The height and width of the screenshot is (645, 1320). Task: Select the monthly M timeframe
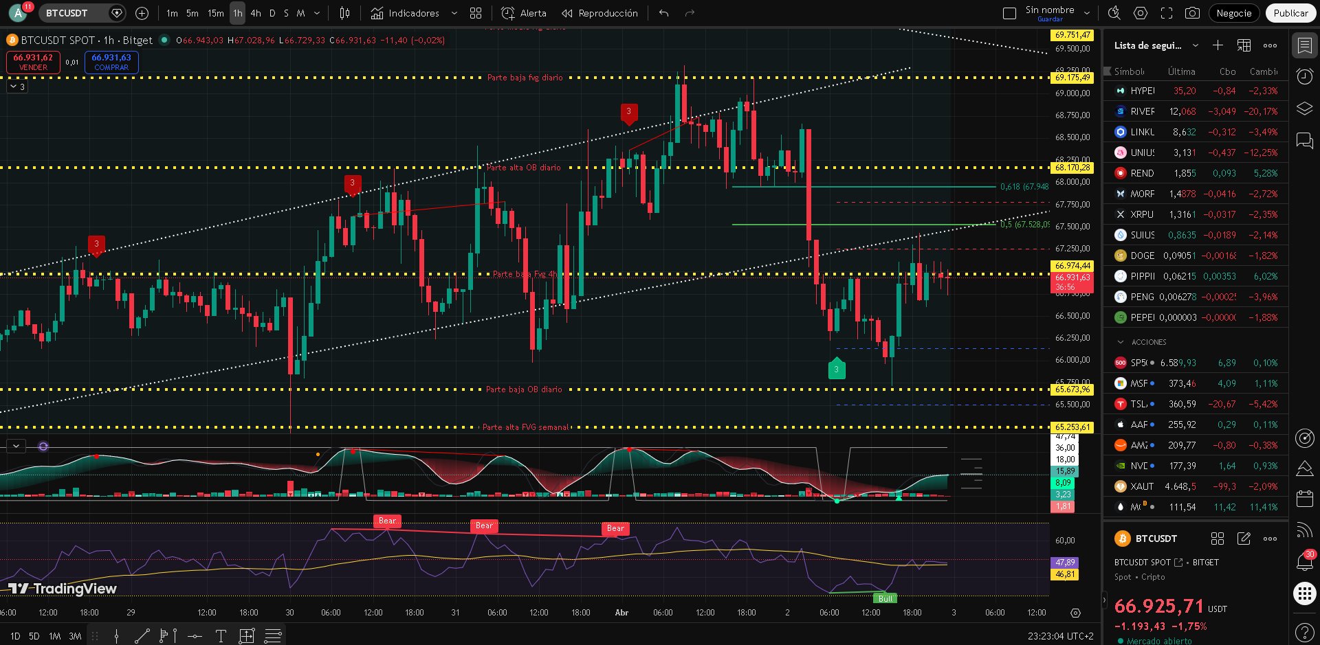coord(300,13)
